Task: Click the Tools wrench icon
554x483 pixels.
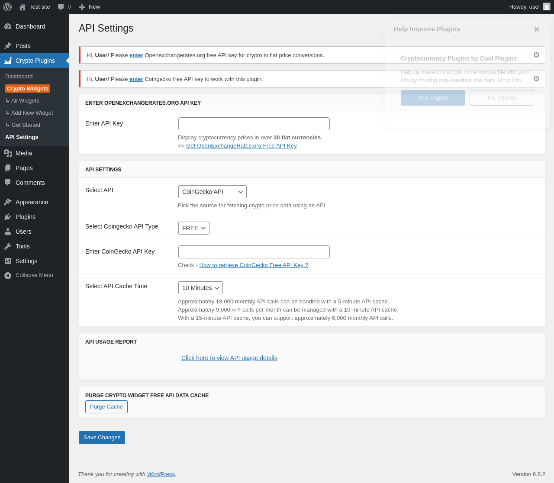Action: 8,246
